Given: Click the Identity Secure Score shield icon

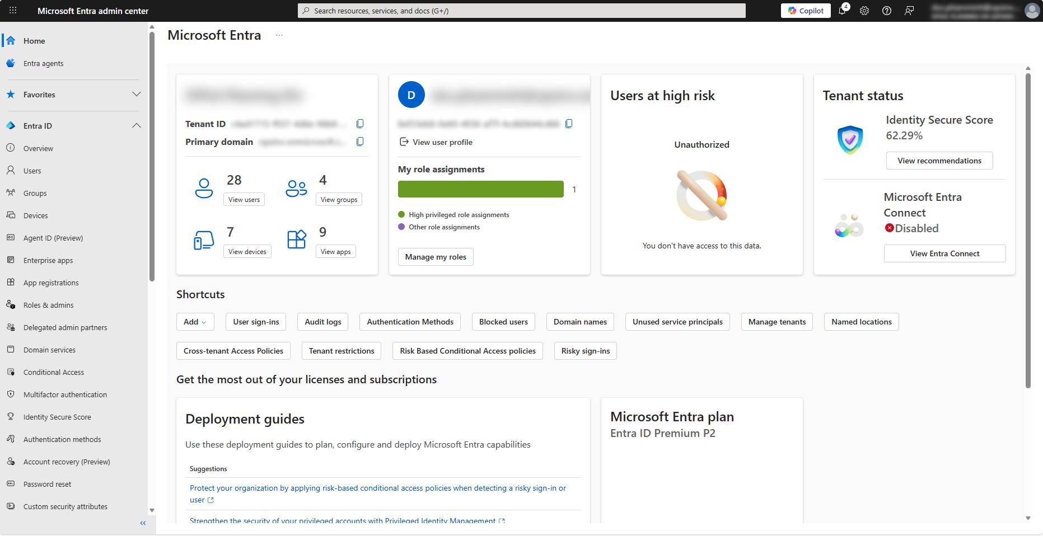Looking at the screenshot, I should 850,140.
